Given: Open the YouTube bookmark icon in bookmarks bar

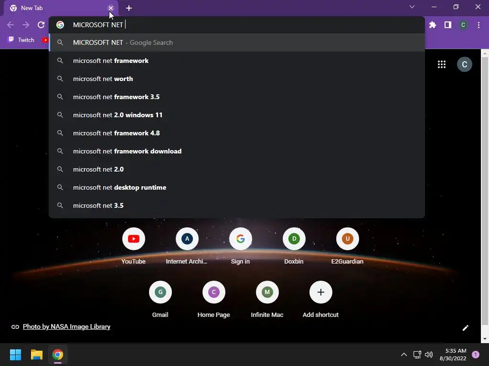Looking at the screenshot, I should (x=45, y=40).
